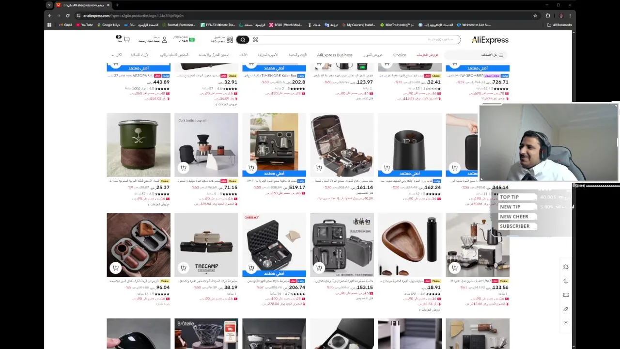Open the shopping cart icon in header
Screen dimensions: 620x349
tap(126, 40)
